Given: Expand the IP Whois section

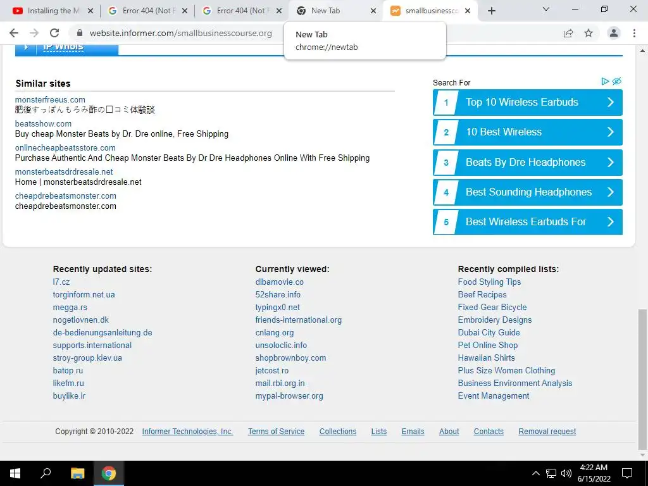Looking at the screenshot, I should 66,47.
